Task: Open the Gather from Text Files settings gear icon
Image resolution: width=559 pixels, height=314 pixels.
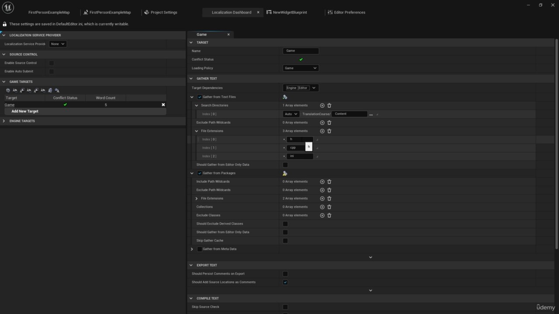Action: (x=285, y=97)
